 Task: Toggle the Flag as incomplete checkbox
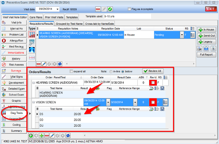(129, 9)
